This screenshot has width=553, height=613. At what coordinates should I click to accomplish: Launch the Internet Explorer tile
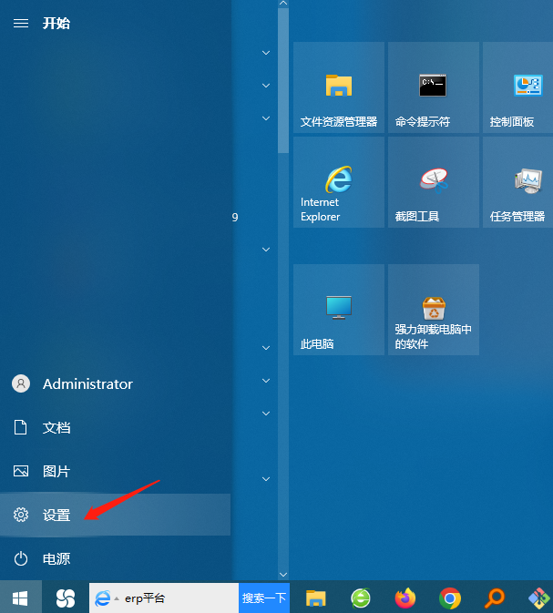tap(339, 182)
